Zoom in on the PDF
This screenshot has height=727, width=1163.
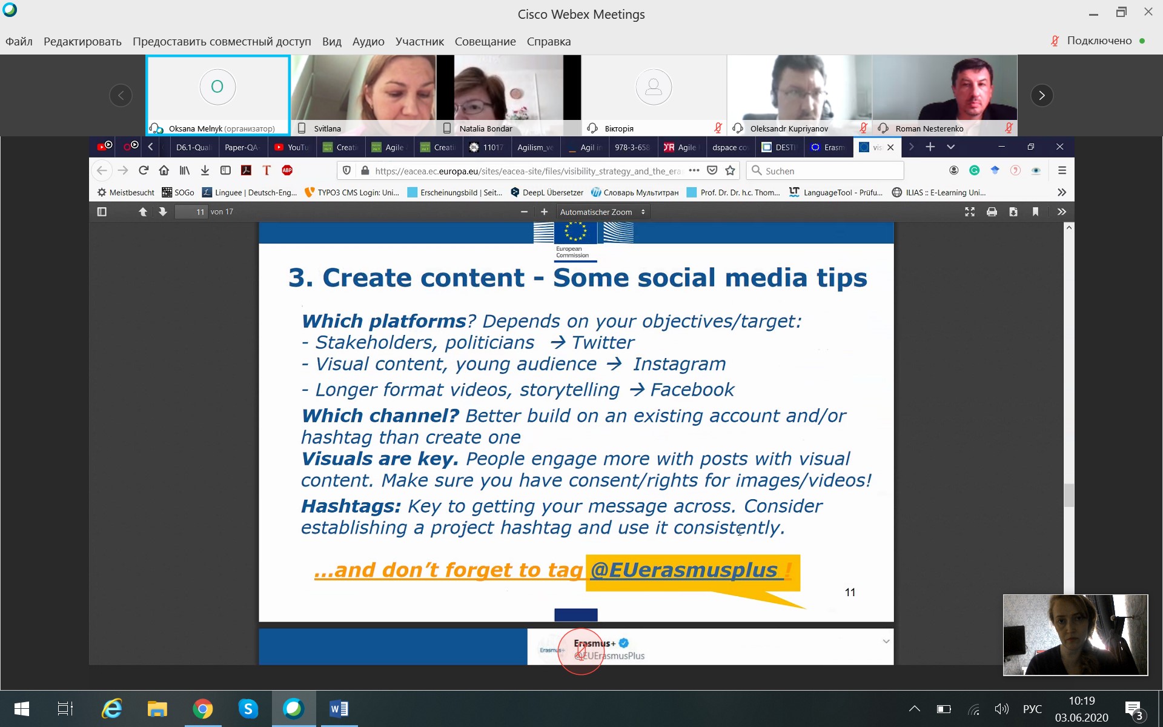(544, 211)
